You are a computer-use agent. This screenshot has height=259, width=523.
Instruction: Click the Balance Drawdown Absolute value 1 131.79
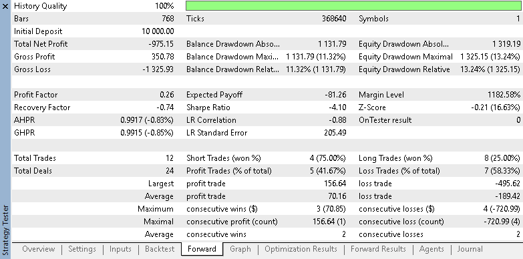(332, 44)
